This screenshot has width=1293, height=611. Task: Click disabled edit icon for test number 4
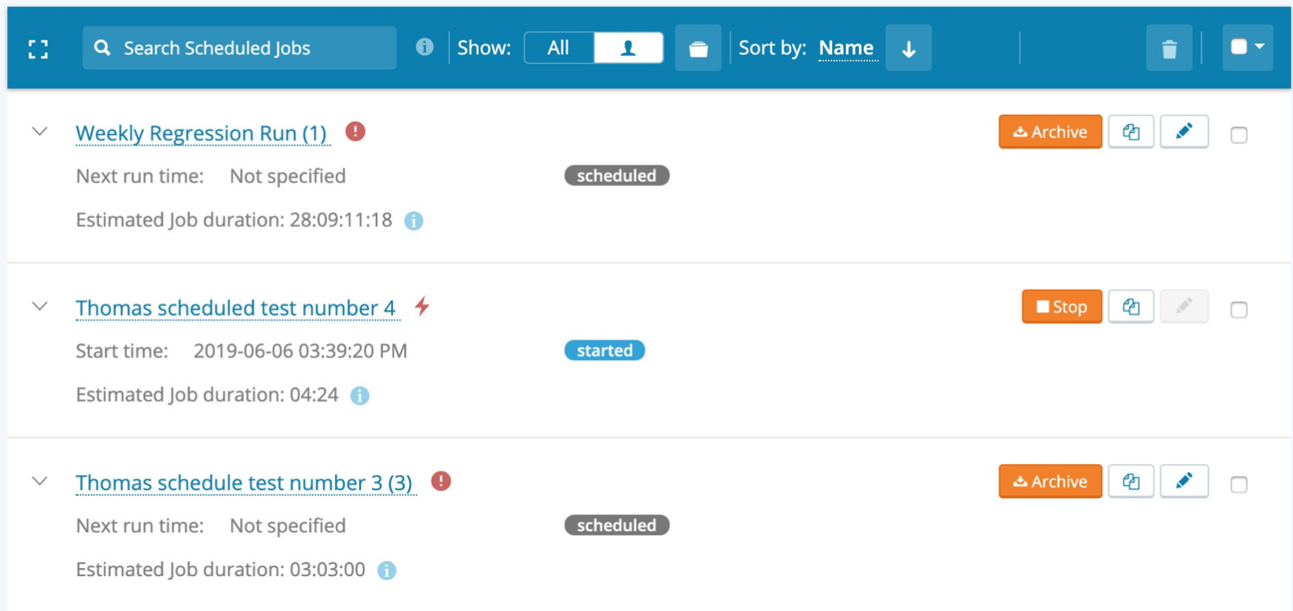pos(1184,306)
